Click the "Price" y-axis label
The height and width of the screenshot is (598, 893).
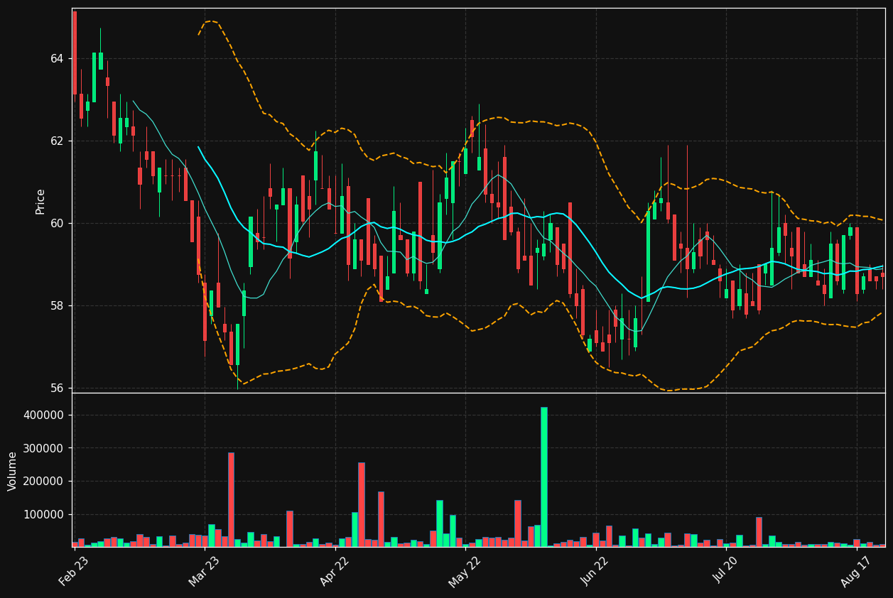pyautogui.click(x=40, y=201)
